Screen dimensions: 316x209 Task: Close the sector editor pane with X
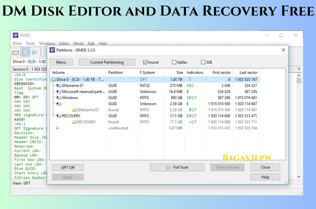(299, 69)
